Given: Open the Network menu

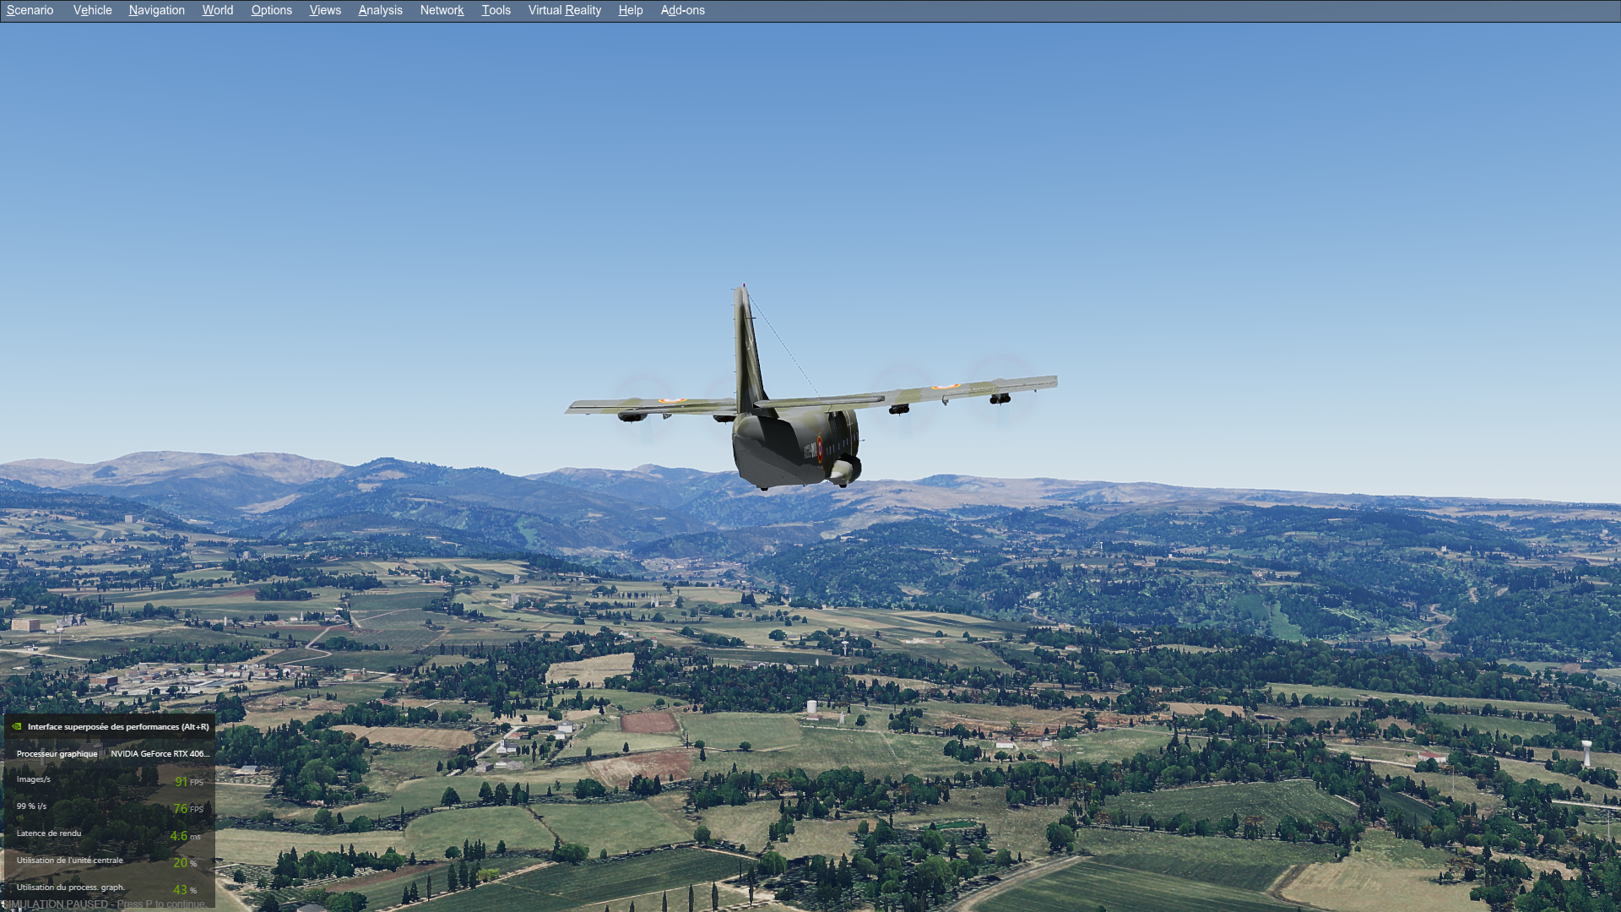Looking at the screenshot, I should pos(442,10).
